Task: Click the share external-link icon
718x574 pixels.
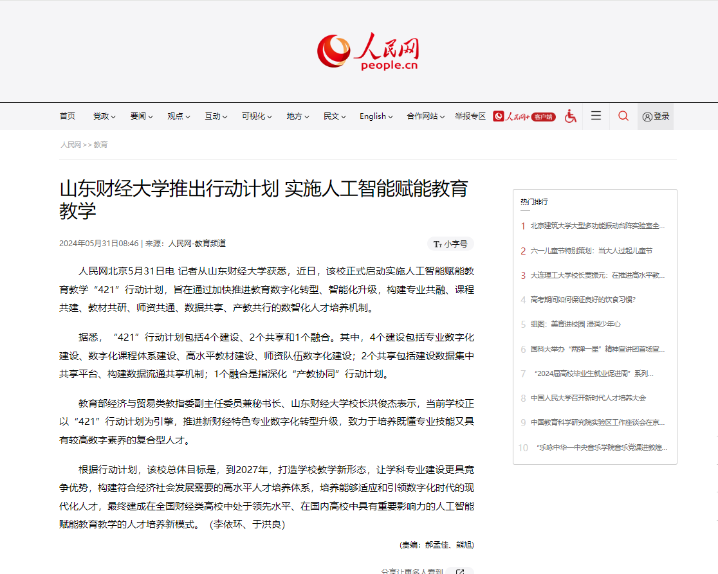Action: point(460,571)
